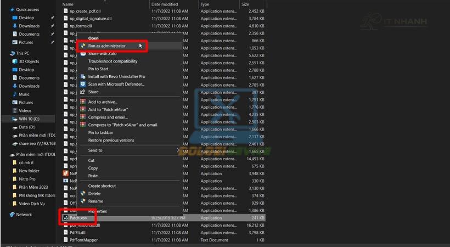Select the PdfFontMapper file row
The width and height of the screenshot is (450, 247).
[83, 239]
